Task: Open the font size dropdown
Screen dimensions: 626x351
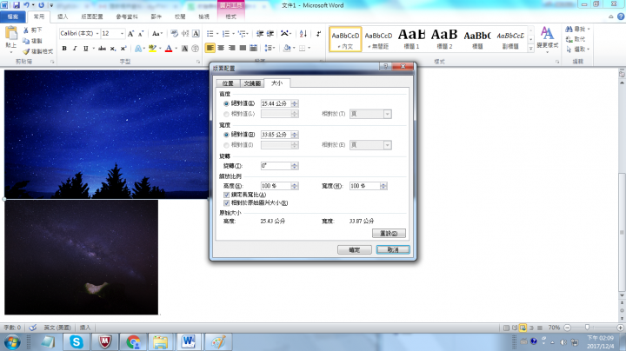Action: coord(122,34)
